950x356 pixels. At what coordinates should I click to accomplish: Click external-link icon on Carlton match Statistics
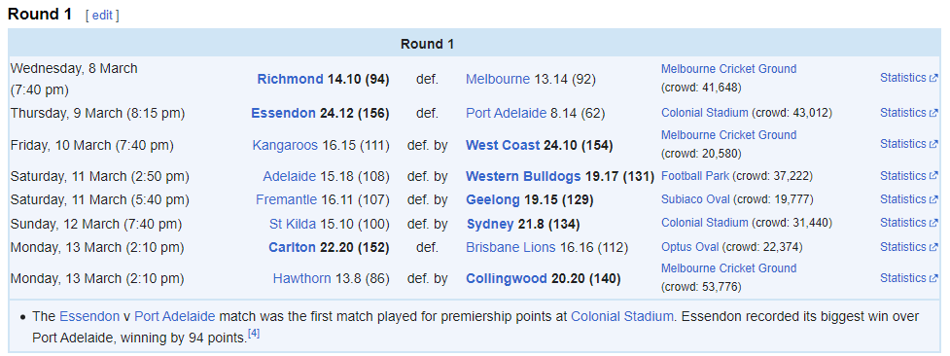coord(933,247)
